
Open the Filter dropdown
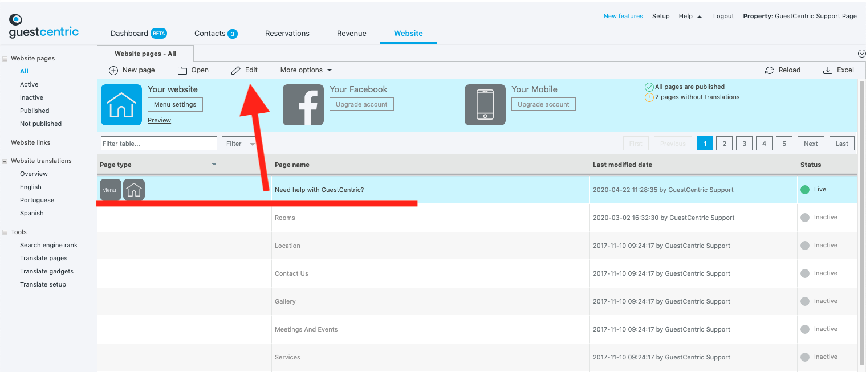pyautogui.click(x=240, y=144)
